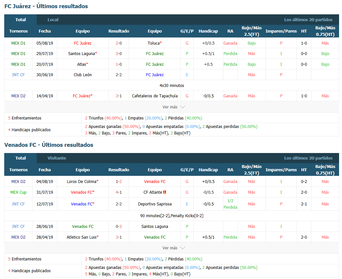This screenshot has height=279, width=342.
Task: Click HT score 0-2 on Loros De Colima row
Action: [x=304, y=181]
